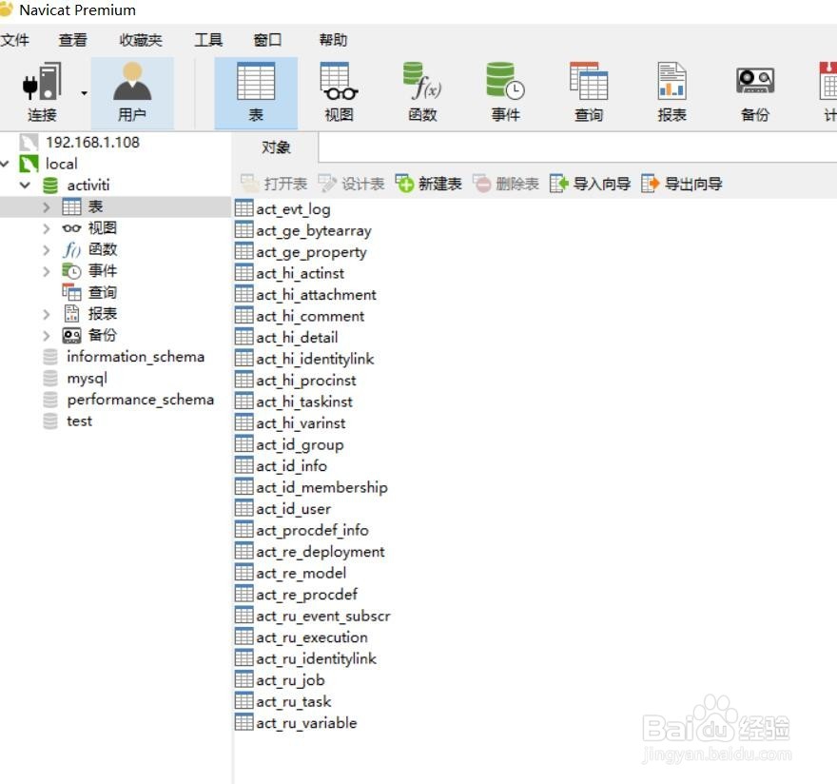Viewport: 837px width, 784px height.
Task: Expand the 备份 tree node
Action: [x=47, y=336]
